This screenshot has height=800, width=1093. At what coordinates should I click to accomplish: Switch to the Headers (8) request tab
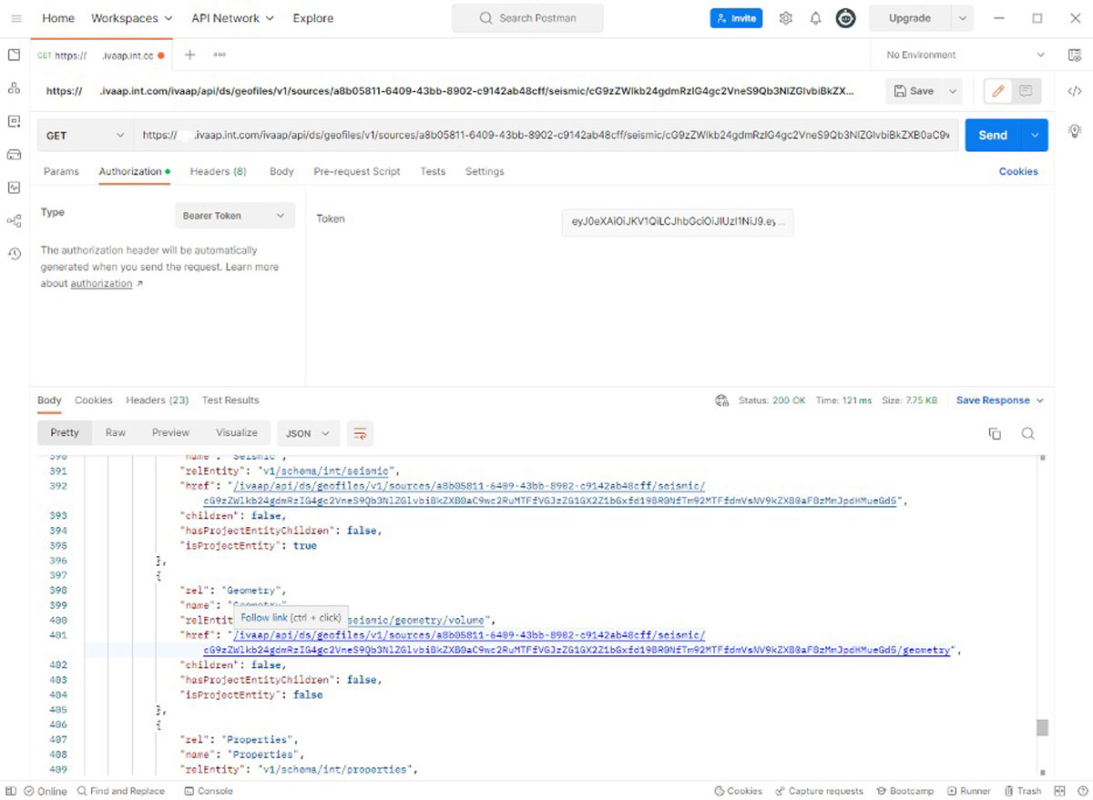click(x=219, y=171)
